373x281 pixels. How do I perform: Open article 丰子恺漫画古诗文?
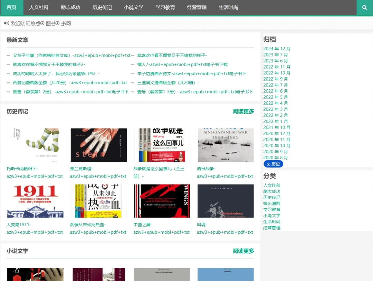click(x=192, y=73)
